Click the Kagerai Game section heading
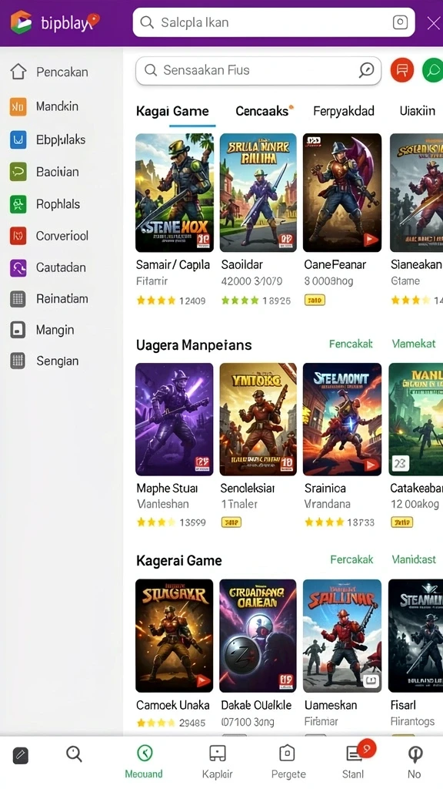Image resolution: width=443 pixels, height=789 pixels. click(x=178, y=561)
